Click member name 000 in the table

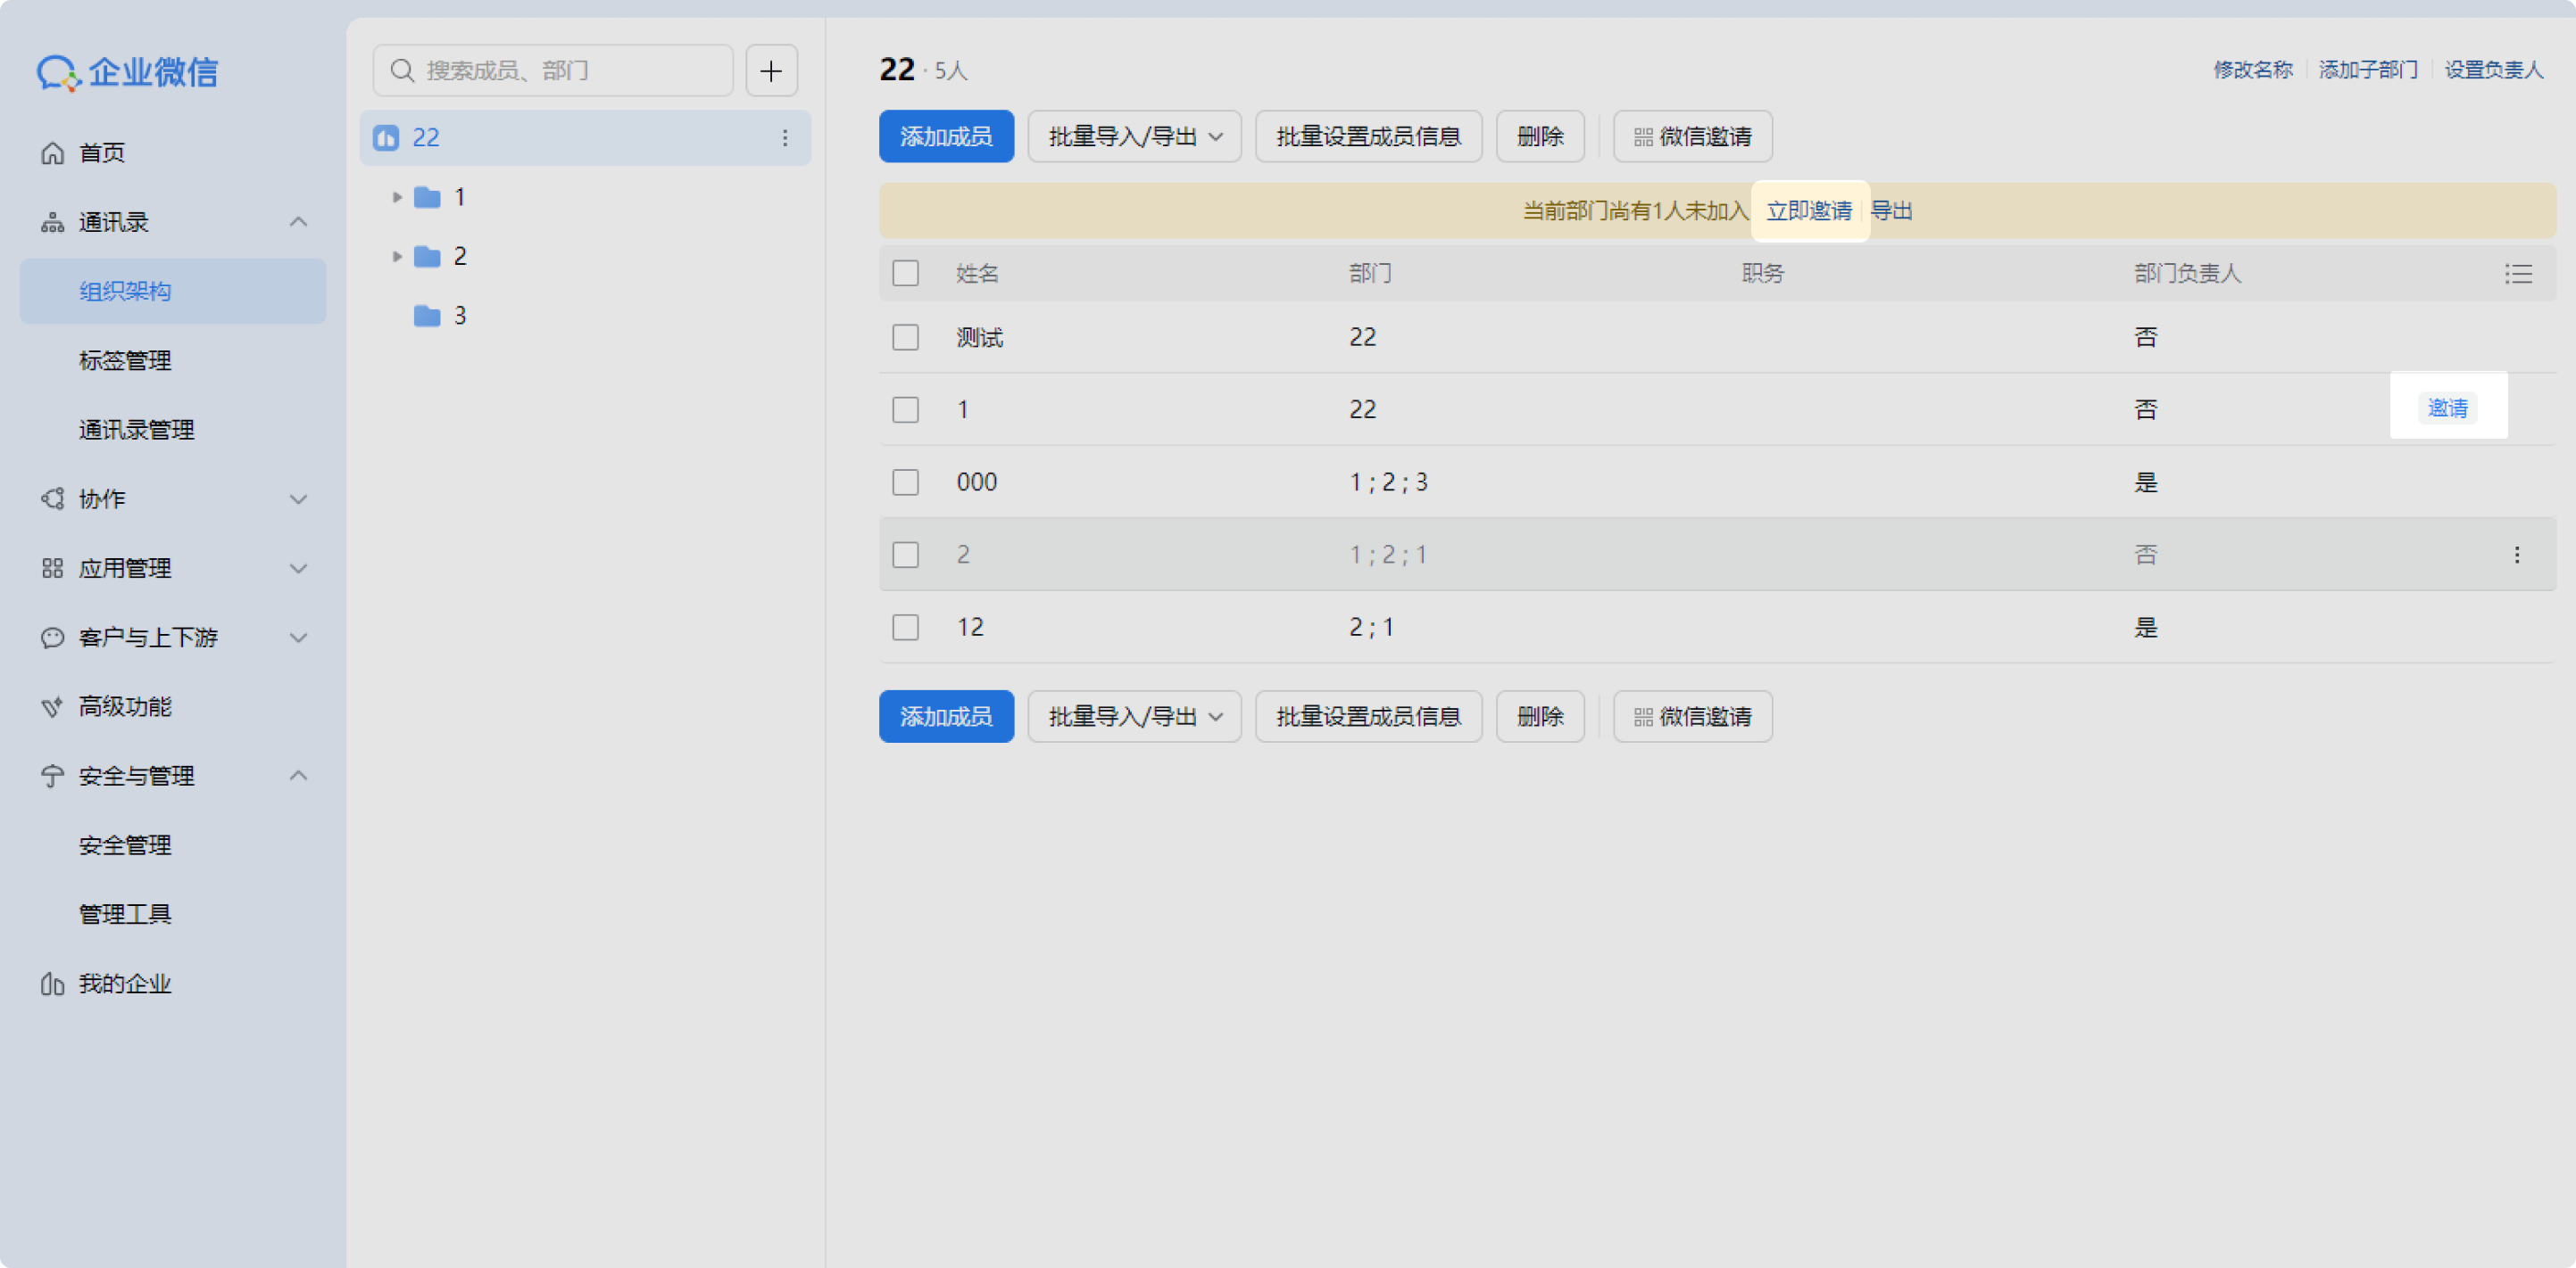pos(976,482)
